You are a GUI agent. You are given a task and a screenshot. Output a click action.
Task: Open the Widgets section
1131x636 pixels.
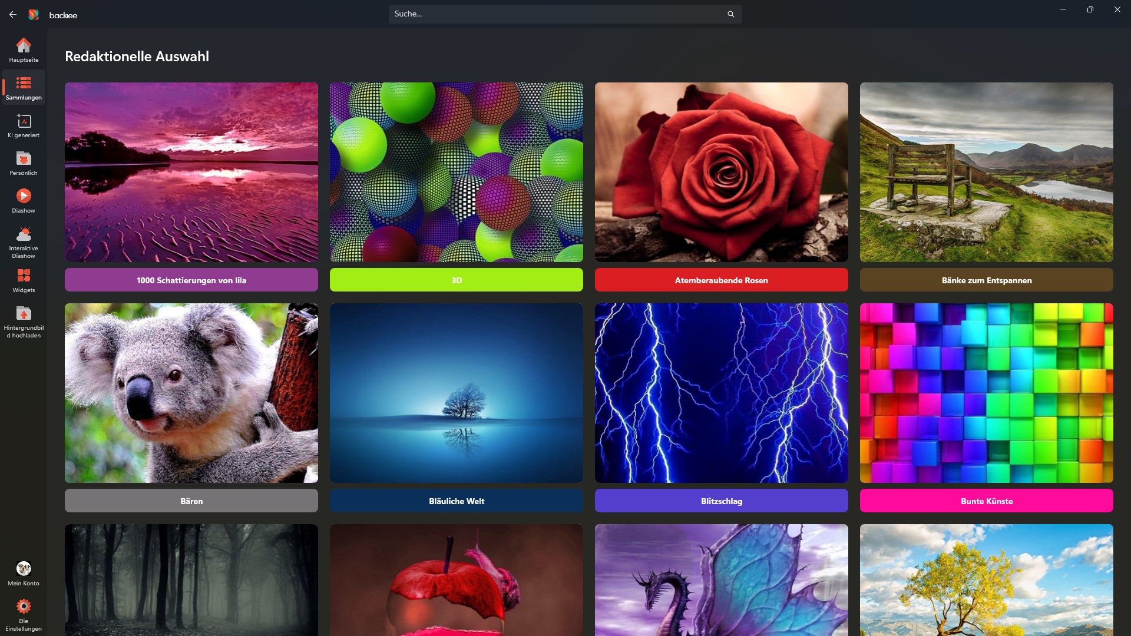[24, 280]
